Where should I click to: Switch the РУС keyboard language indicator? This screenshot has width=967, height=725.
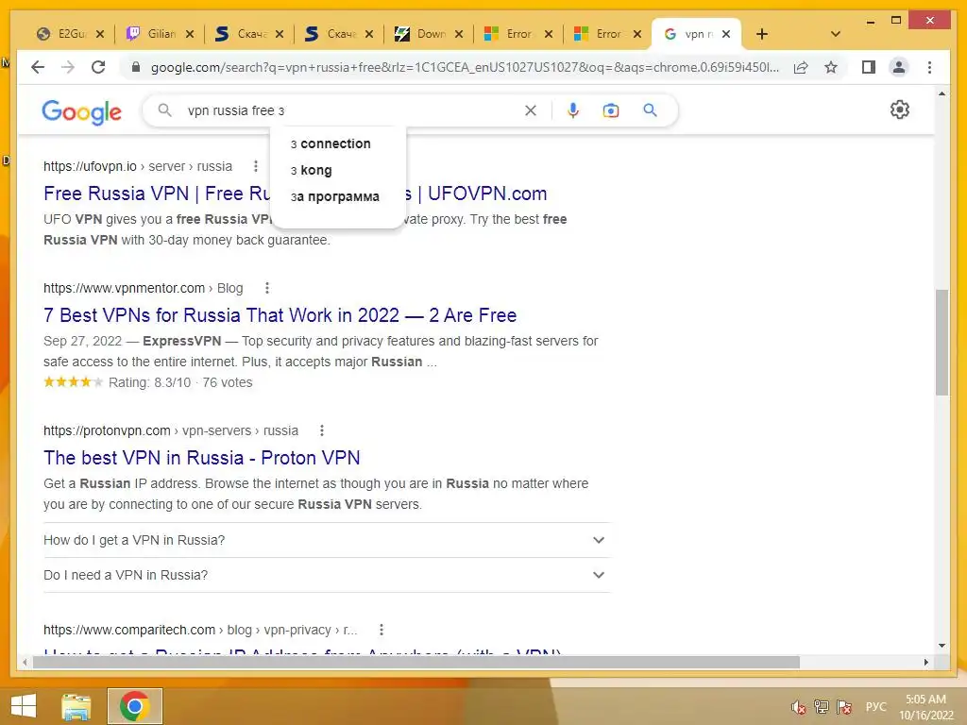[875, 707]
